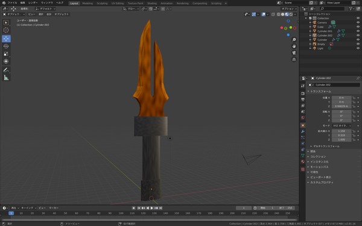
Task: Click the Blender logo menu icon
Action: coord(4,3)
